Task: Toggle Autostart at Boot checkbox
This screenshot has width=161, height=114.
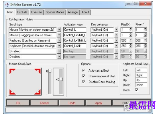Action: 83,70
